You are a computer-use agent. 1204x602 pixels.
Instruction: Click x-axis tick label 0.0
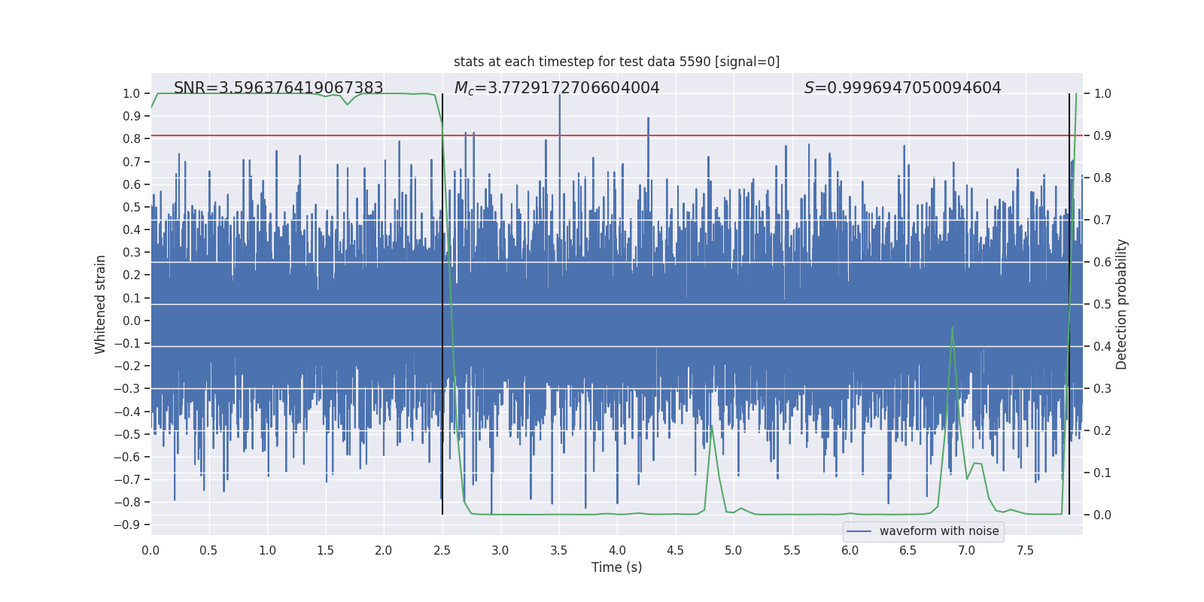pos(150,550)
